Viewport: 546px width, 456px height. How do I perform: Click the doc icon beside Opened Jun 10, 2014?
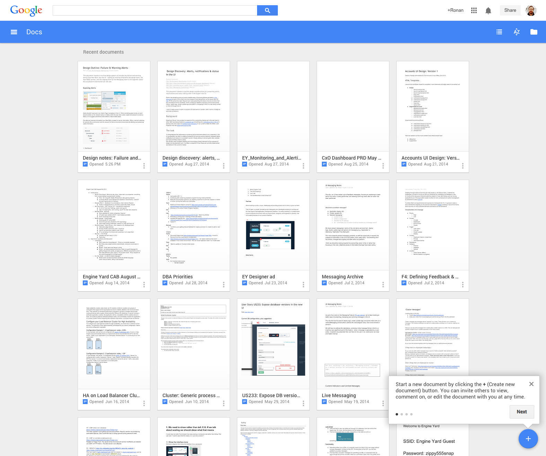(x=165, y=402)
